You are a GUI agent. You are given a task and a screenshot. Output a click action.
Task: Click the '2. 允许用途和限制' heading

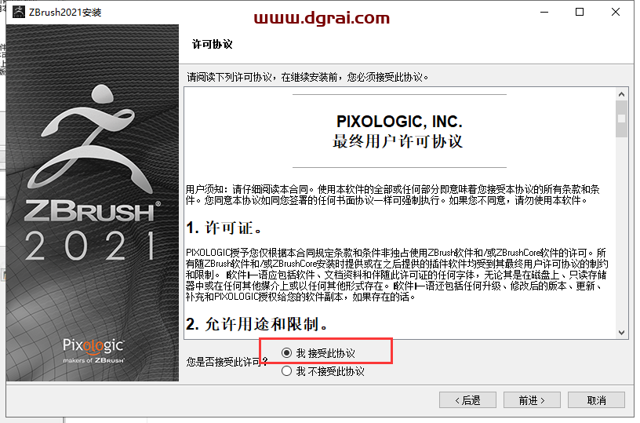[x=257, y=324]
